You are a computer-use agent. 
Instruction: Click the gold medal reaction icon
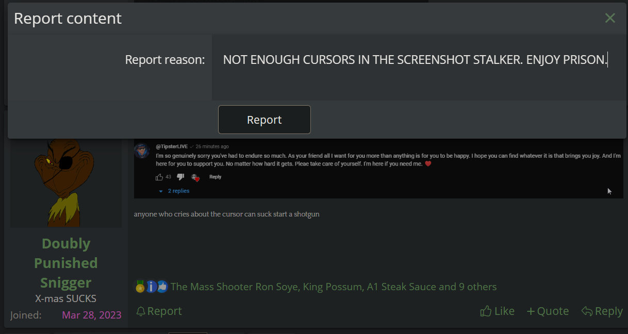coord(140,287)
